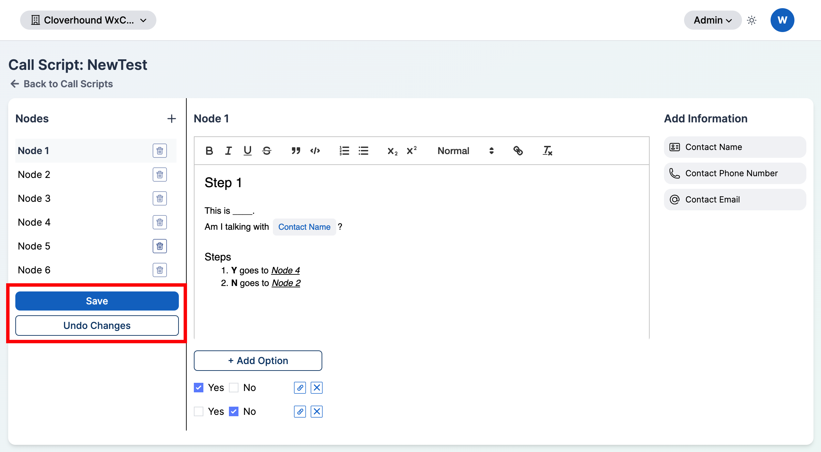Open the Normal heading style dropdown

point(465,151)
